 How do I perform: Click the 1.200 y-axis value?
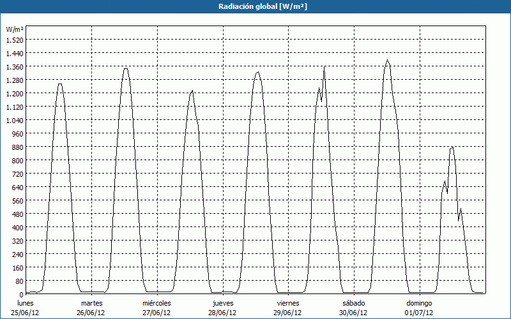15,93
